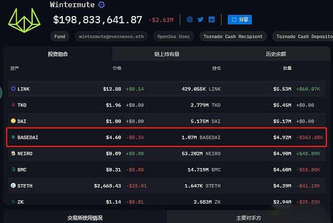
Task: Open the LinkedIn icon
Action: (211, 20)
